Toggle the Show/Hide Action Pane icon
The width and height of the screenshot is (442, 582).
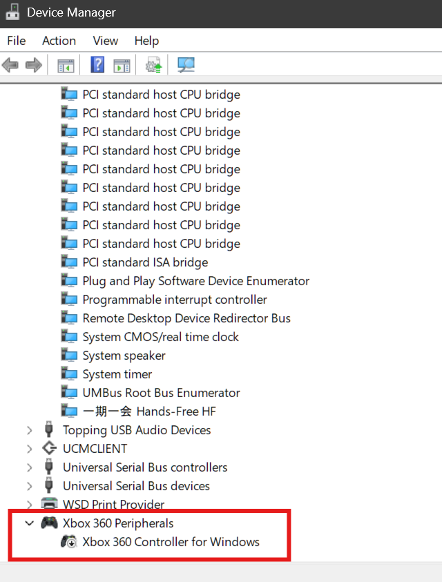(122, 66)
